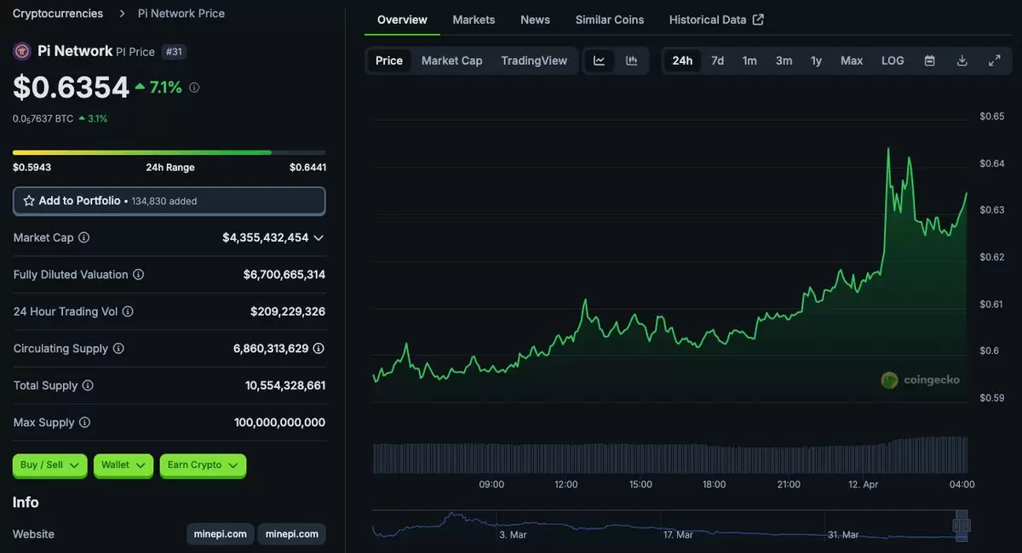Viewport: 1022px width, 553px height.
Task: Click the 3.1% BTC change text
Action: (x=97, y=119)
